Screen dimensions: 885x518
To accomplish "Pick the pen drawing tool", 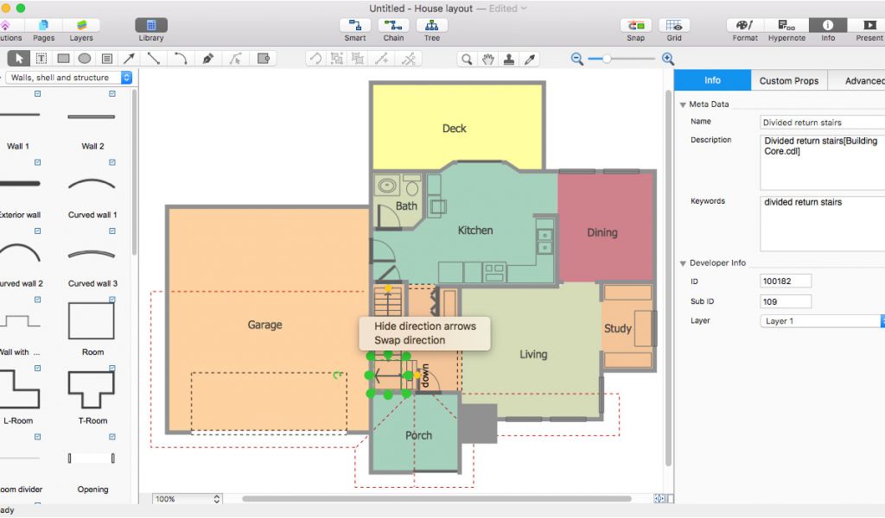I will pyautogui.click(x=207, y=59).
